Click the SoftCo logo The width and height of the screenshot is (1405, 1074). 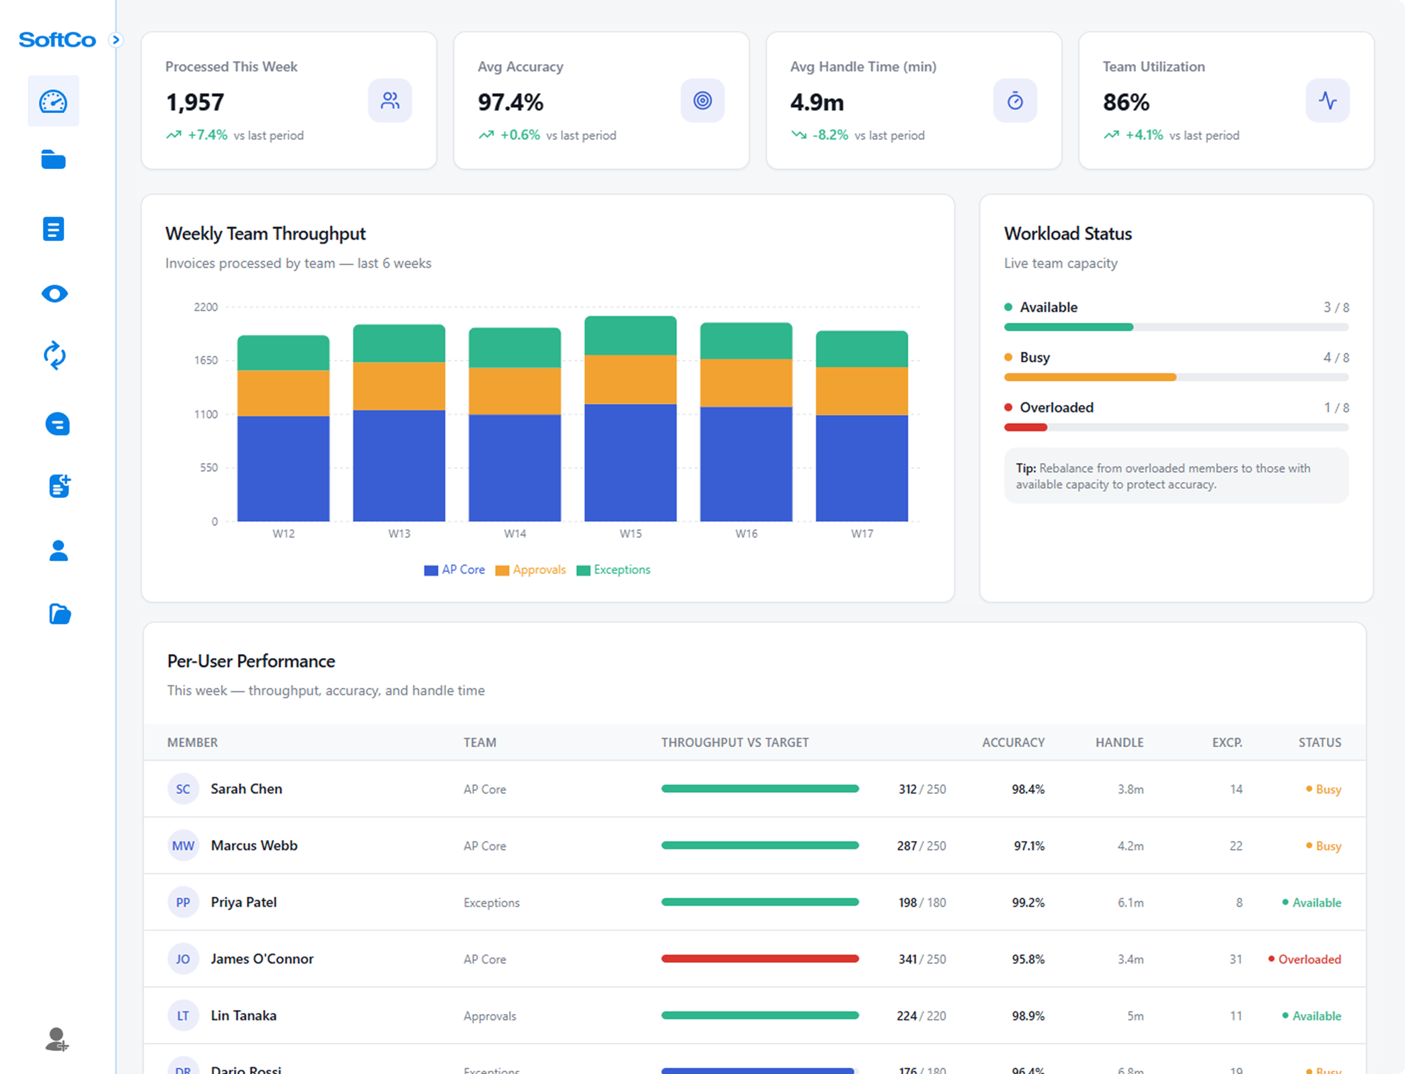(x=58, y=40)
